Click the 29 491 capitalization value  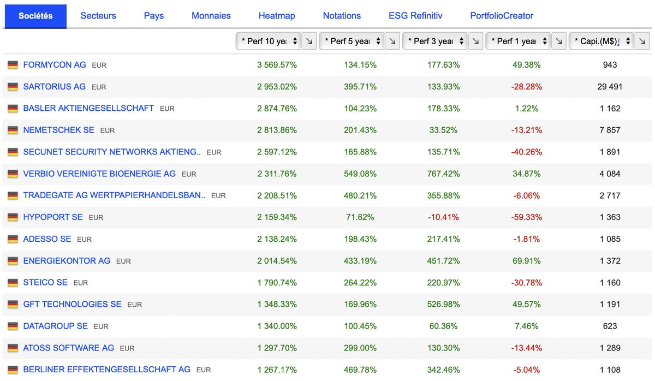pyautogui.click(x=610, y=86)
